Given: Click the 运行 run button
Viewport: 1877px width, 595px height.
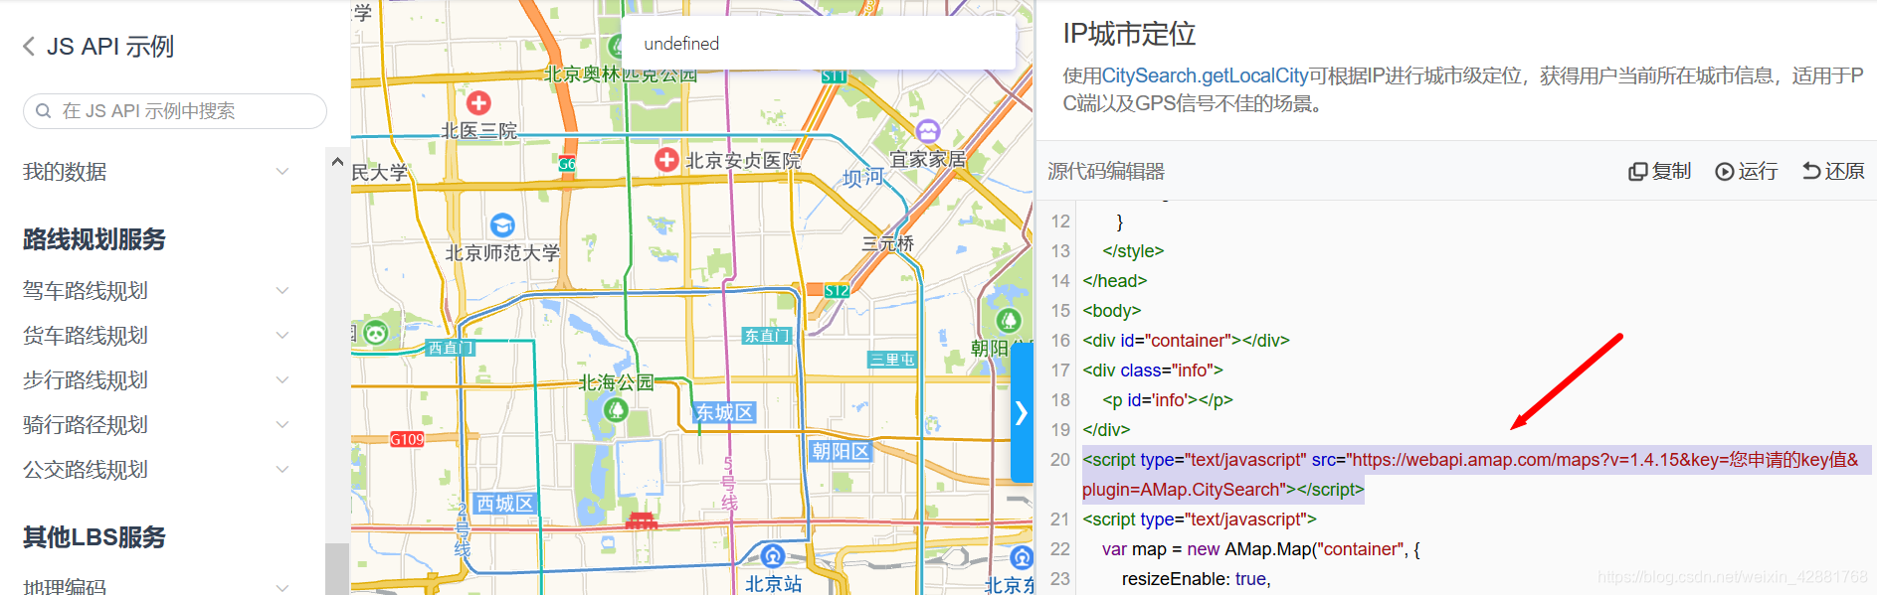Looking at the screenshot, I should pyautogui.click(x=1746, y=171).
